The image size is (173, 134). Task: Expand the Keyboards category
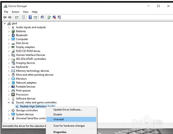click(9, 67)
